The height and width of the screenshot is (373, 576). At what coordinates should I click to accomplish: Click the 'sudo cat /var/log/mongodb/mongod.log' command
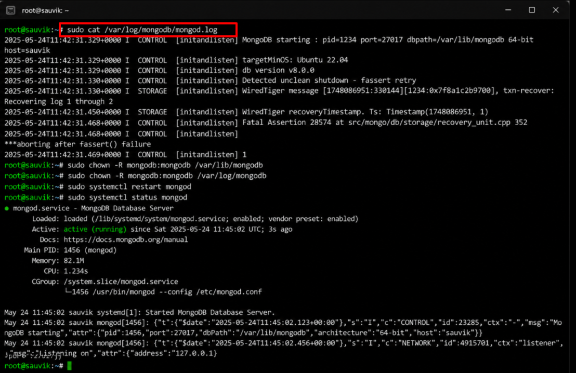(142, 30)
